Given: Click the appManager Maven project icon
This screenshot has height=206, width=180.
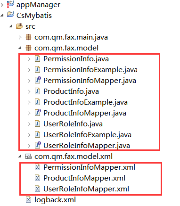Looking at the screenshot, I should coord(10,4).
